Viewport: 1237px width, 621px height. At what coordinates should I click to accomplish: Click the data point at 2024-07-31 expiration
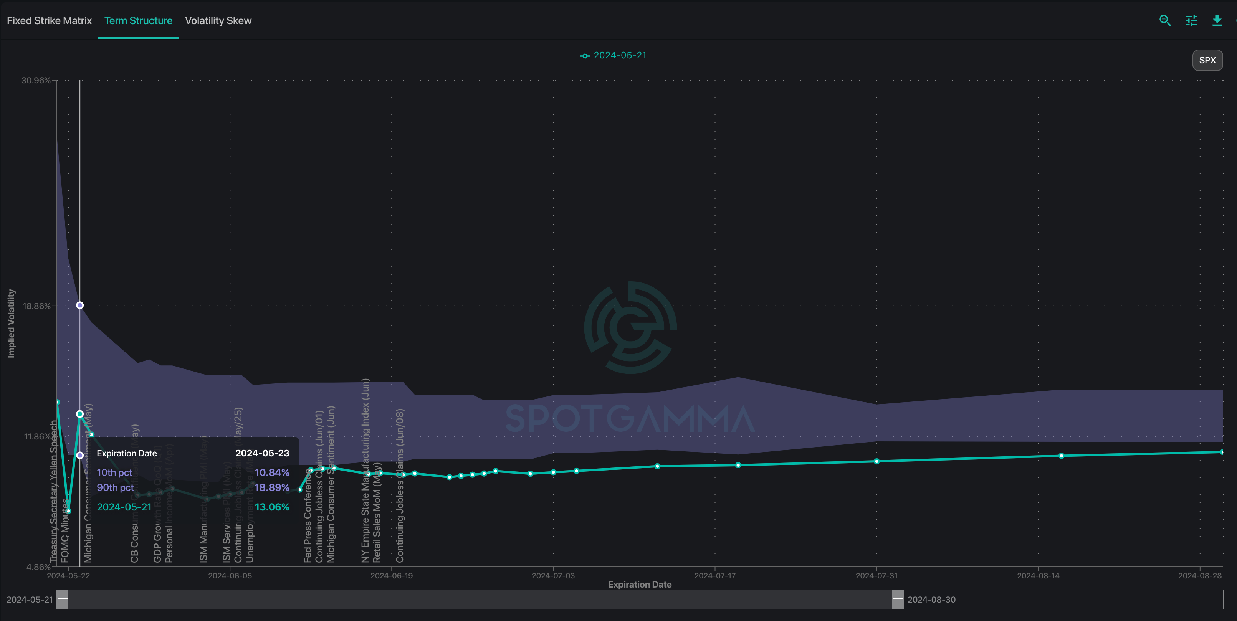click(876, 462)
